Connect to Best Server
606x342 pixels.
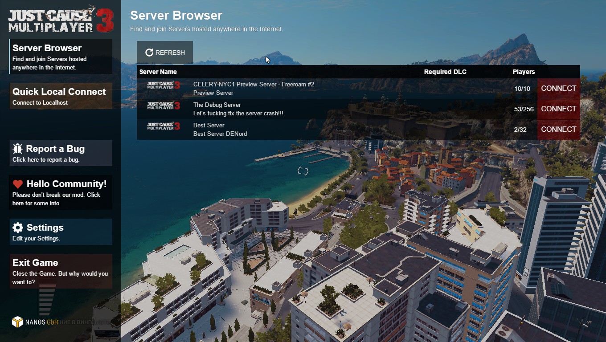pyautogui.click(x=559, y=130)
